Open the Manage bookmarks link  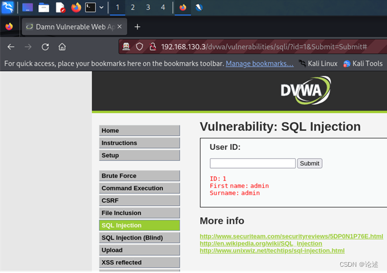(x=259, y=64)
